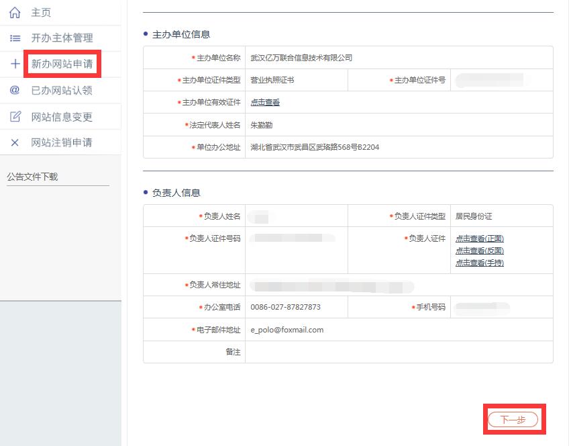Screen dimensions: 573x446
Task: Click the plus icon beside 新办网站申请
Action: point(15,64)
